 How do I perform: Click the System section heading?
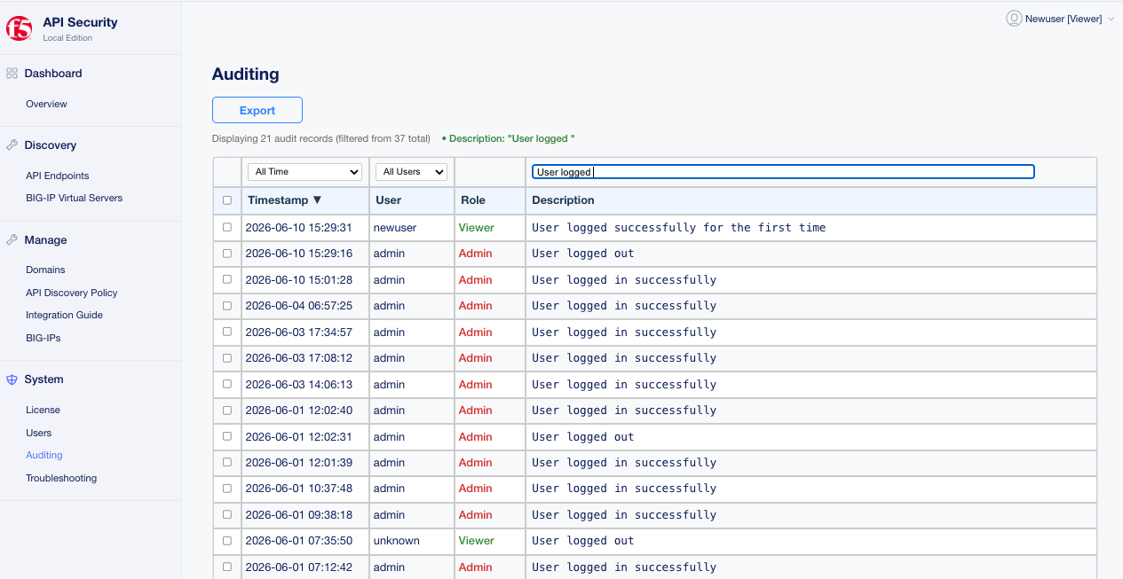[43, 379]
